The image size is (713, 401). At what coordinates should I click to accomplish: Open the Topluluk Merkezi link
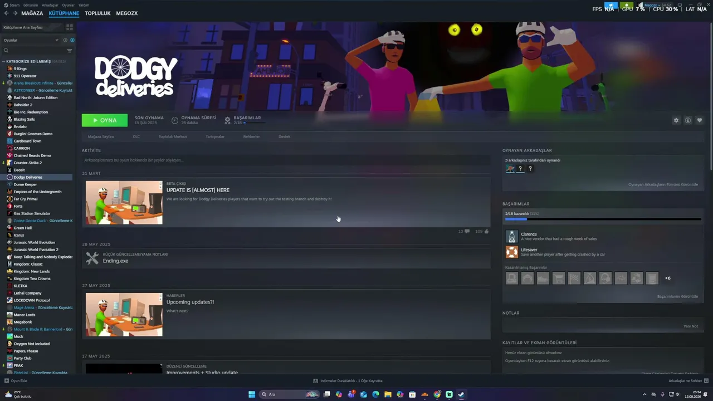point(173,136)
